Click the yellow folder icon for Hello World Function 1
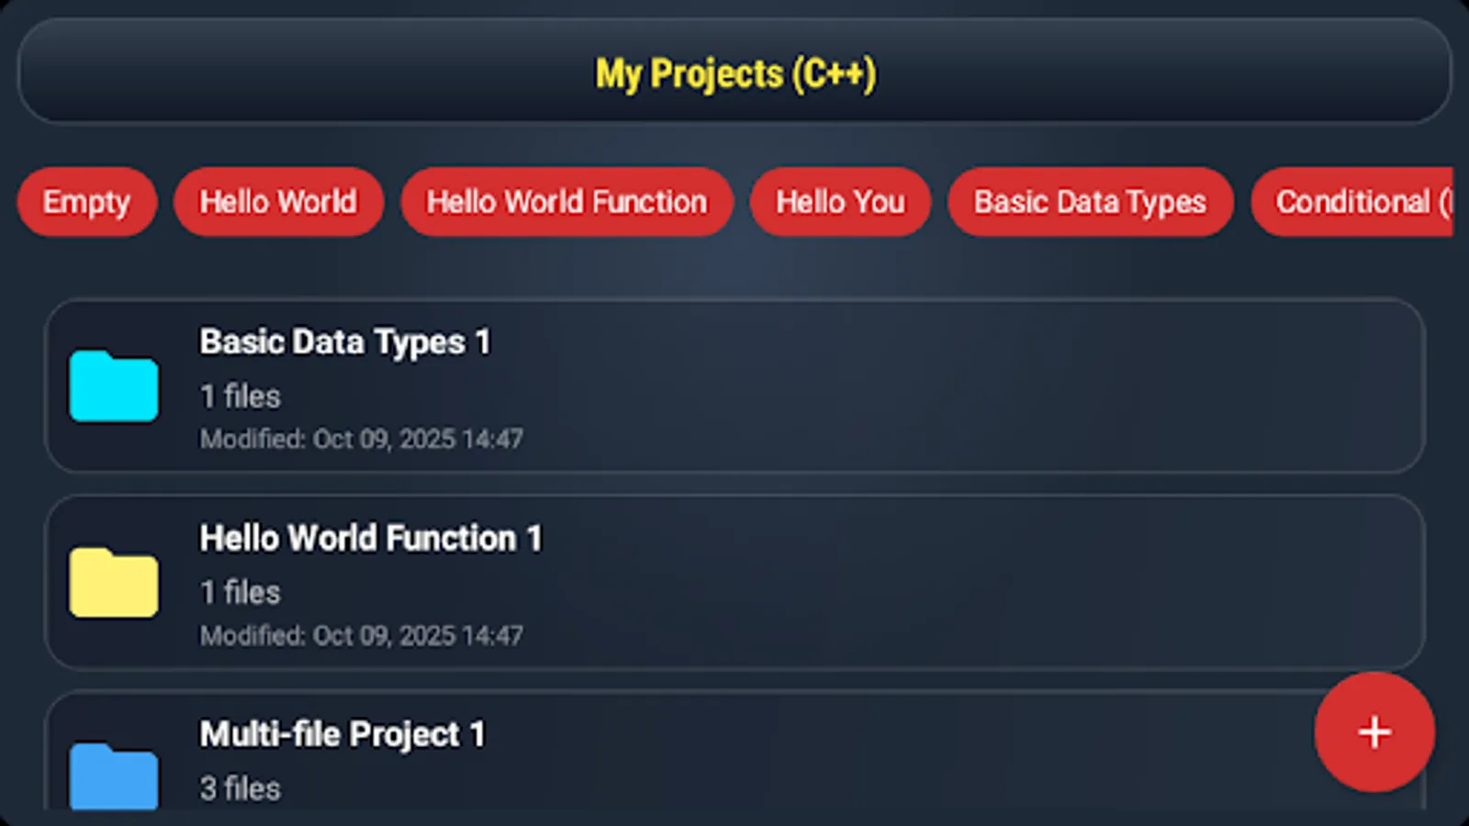 tap(113, 583)
